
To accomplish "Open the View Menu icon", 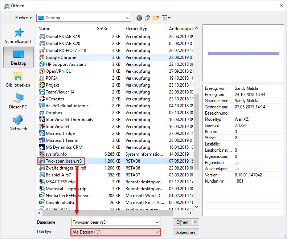I will [x=164, y=18].
